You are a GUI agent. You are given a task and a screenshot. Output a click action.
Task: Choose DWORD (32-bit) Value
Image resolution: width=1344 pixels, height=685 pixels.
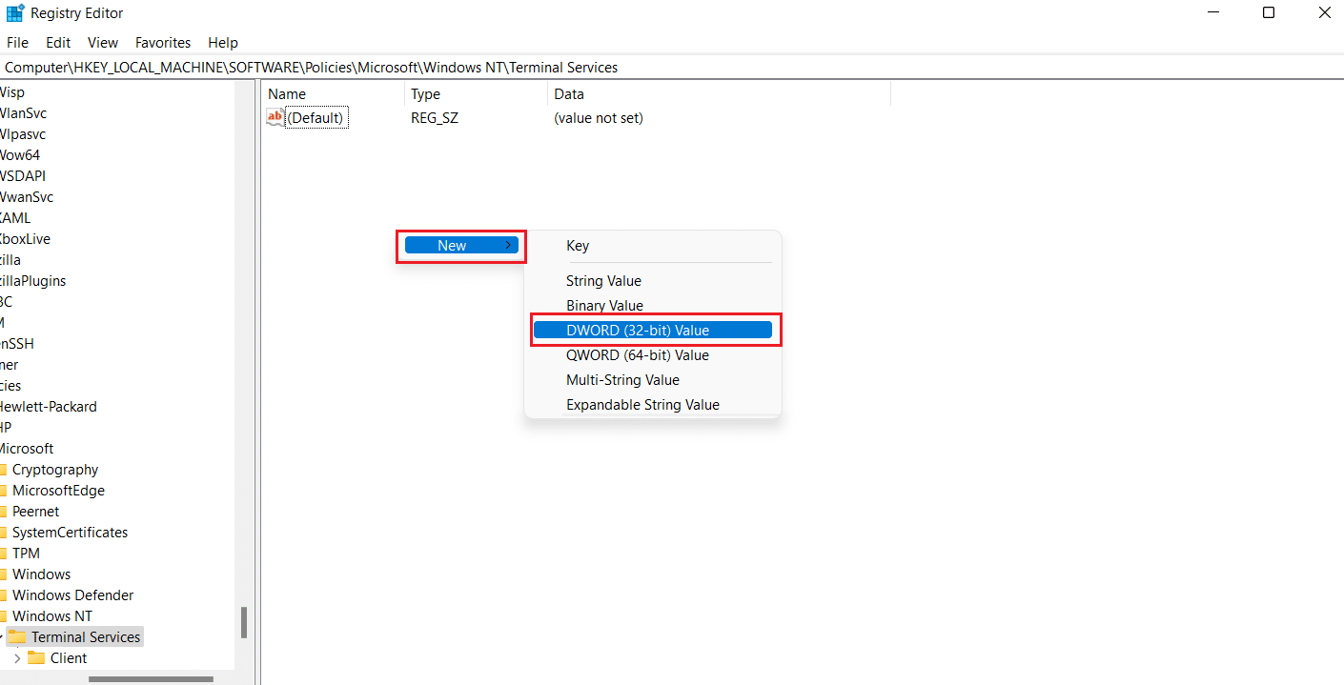652,331
